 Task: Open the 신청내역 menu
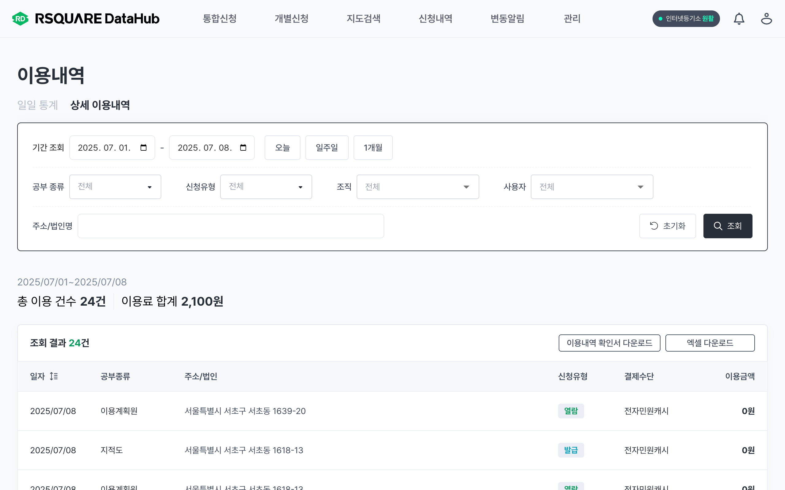click(435, 19)
